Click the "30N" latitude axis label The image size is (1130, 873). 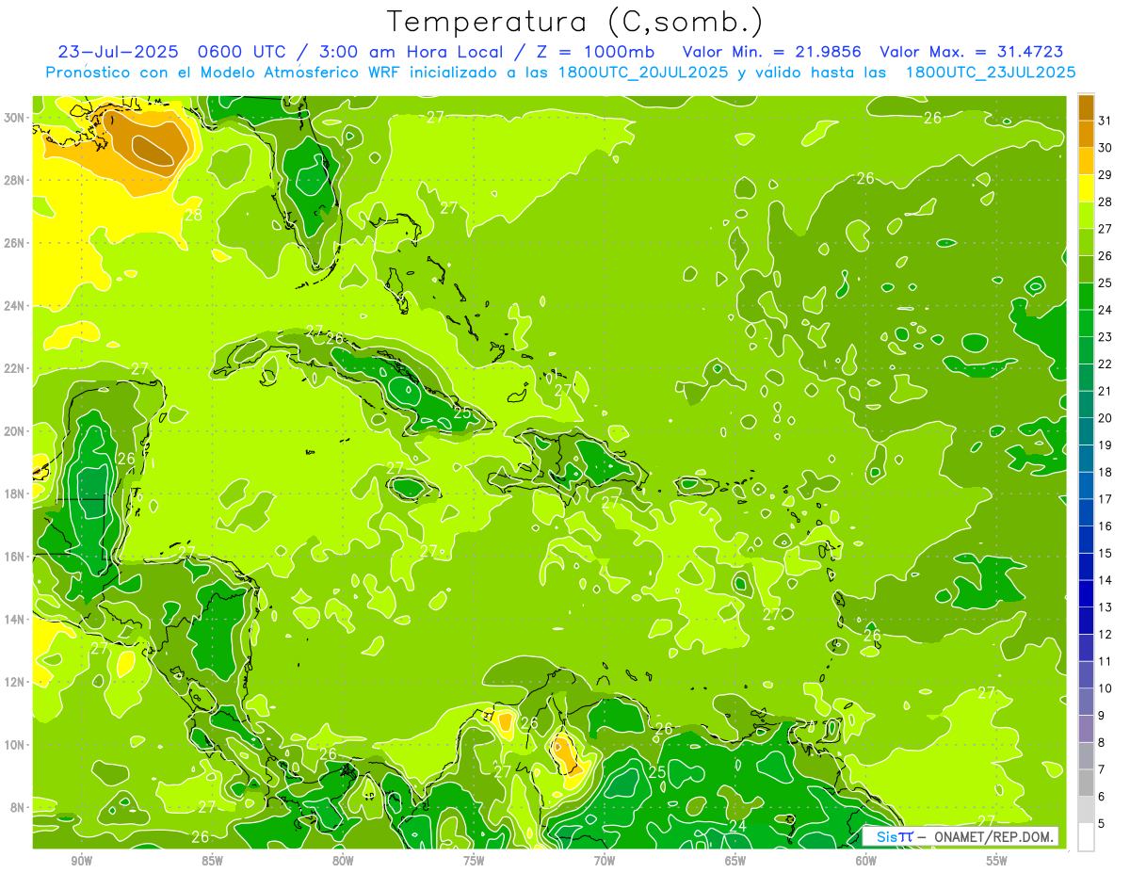point(16,118)
